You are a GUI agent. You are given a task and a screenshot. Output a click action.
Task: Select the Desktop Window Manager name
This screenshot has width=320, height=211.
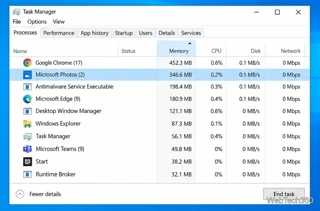[69, 111]
